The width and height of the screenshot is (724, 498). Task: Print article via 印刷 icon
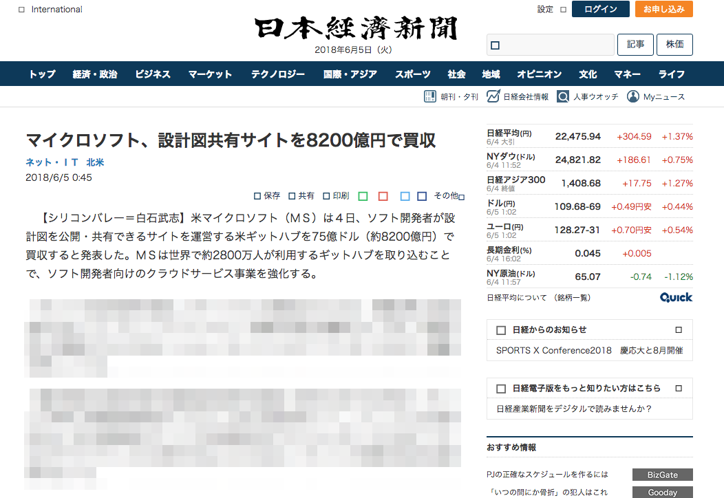326,196
